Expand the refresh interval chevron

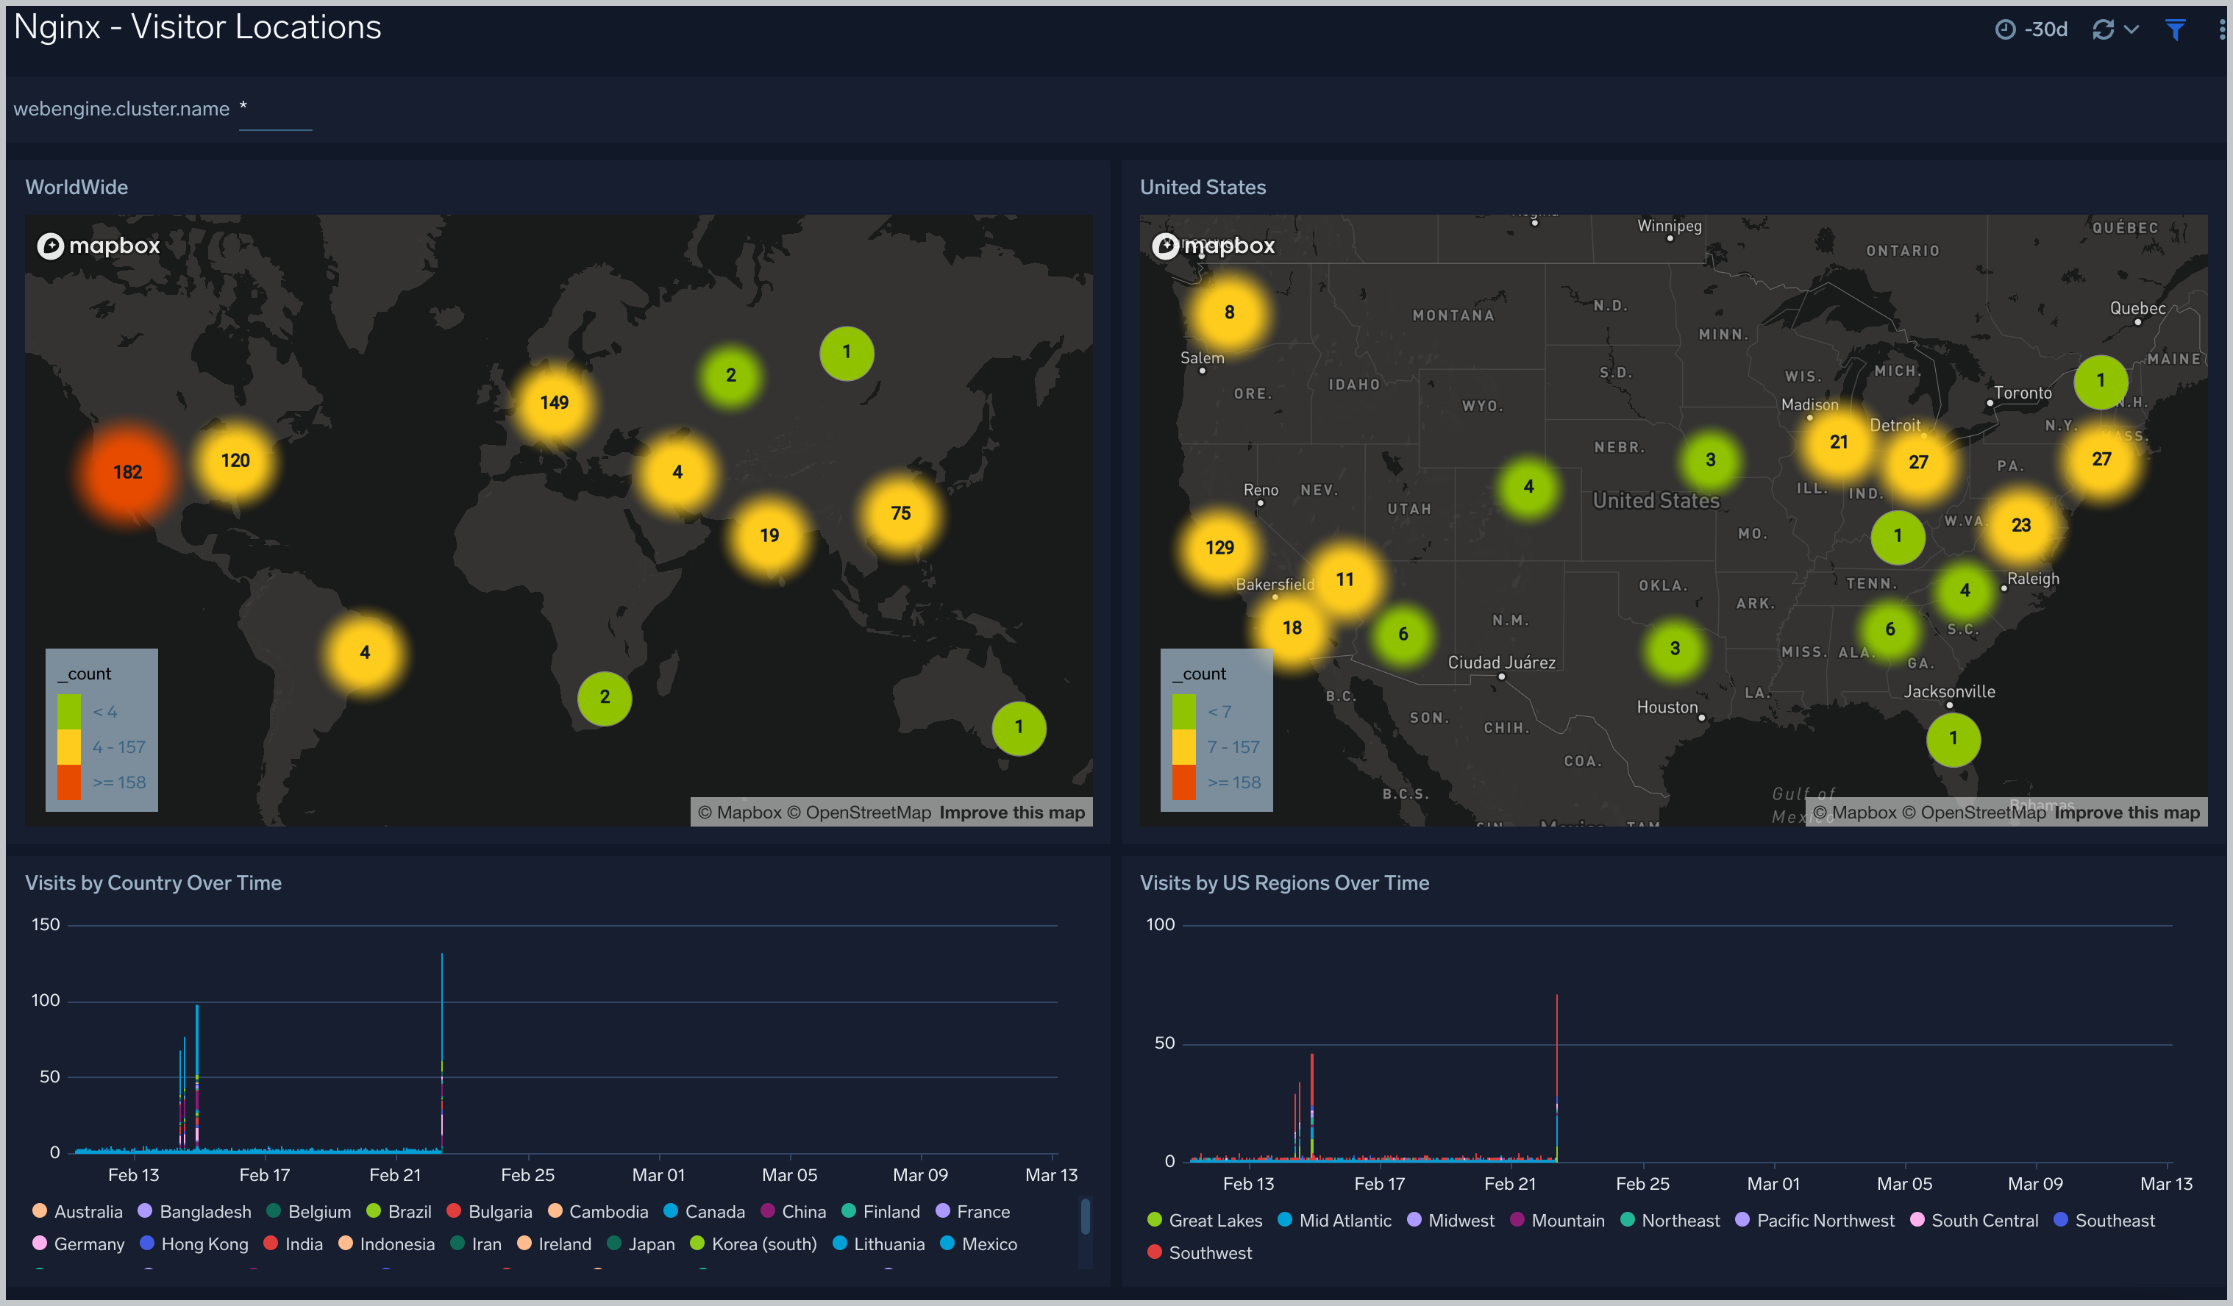click(x=2131, y=29)
